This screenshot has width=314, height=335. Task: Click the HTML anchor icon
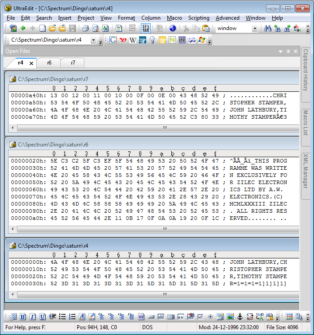coord(240,317)
